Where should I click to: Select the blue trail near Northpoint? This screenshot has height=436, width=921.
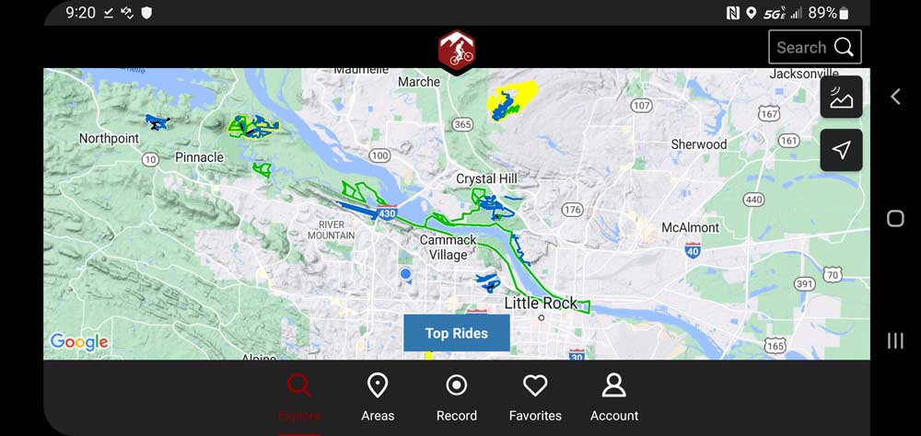[157, 122]
